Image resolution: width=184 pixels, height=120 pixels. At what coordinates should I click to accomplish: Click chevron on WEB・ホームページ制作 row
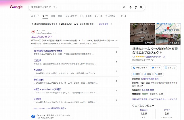pos(116,91)
